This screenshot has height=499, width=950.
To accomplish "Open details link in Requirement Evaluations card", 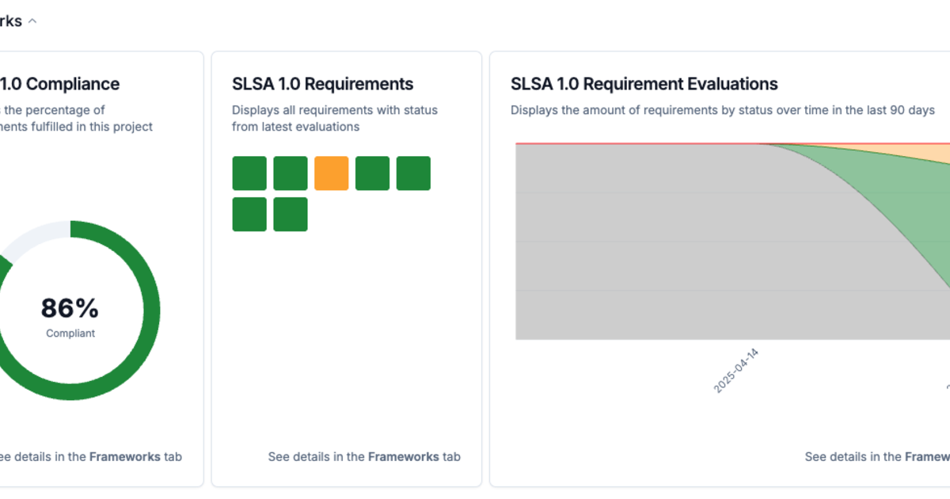I will click(x=877, y=457).
